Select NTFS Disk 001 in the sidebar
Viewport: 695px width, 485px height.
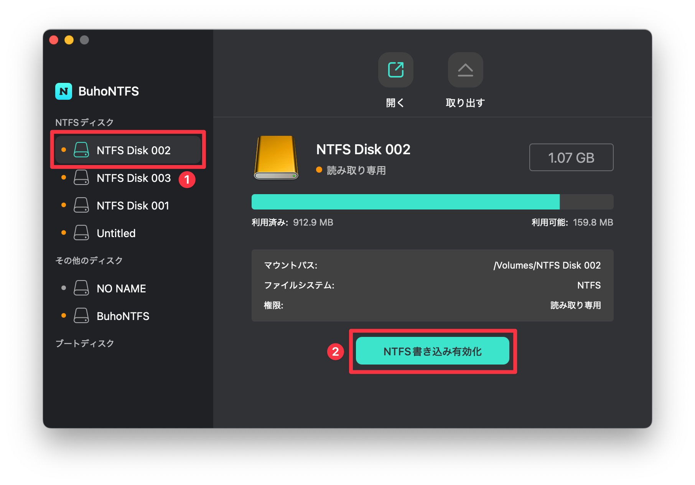(x=128, y=205)
